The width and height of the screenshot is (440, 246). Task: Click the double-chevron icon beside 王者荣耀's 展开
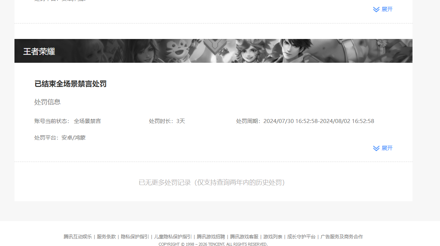(376, 148)
